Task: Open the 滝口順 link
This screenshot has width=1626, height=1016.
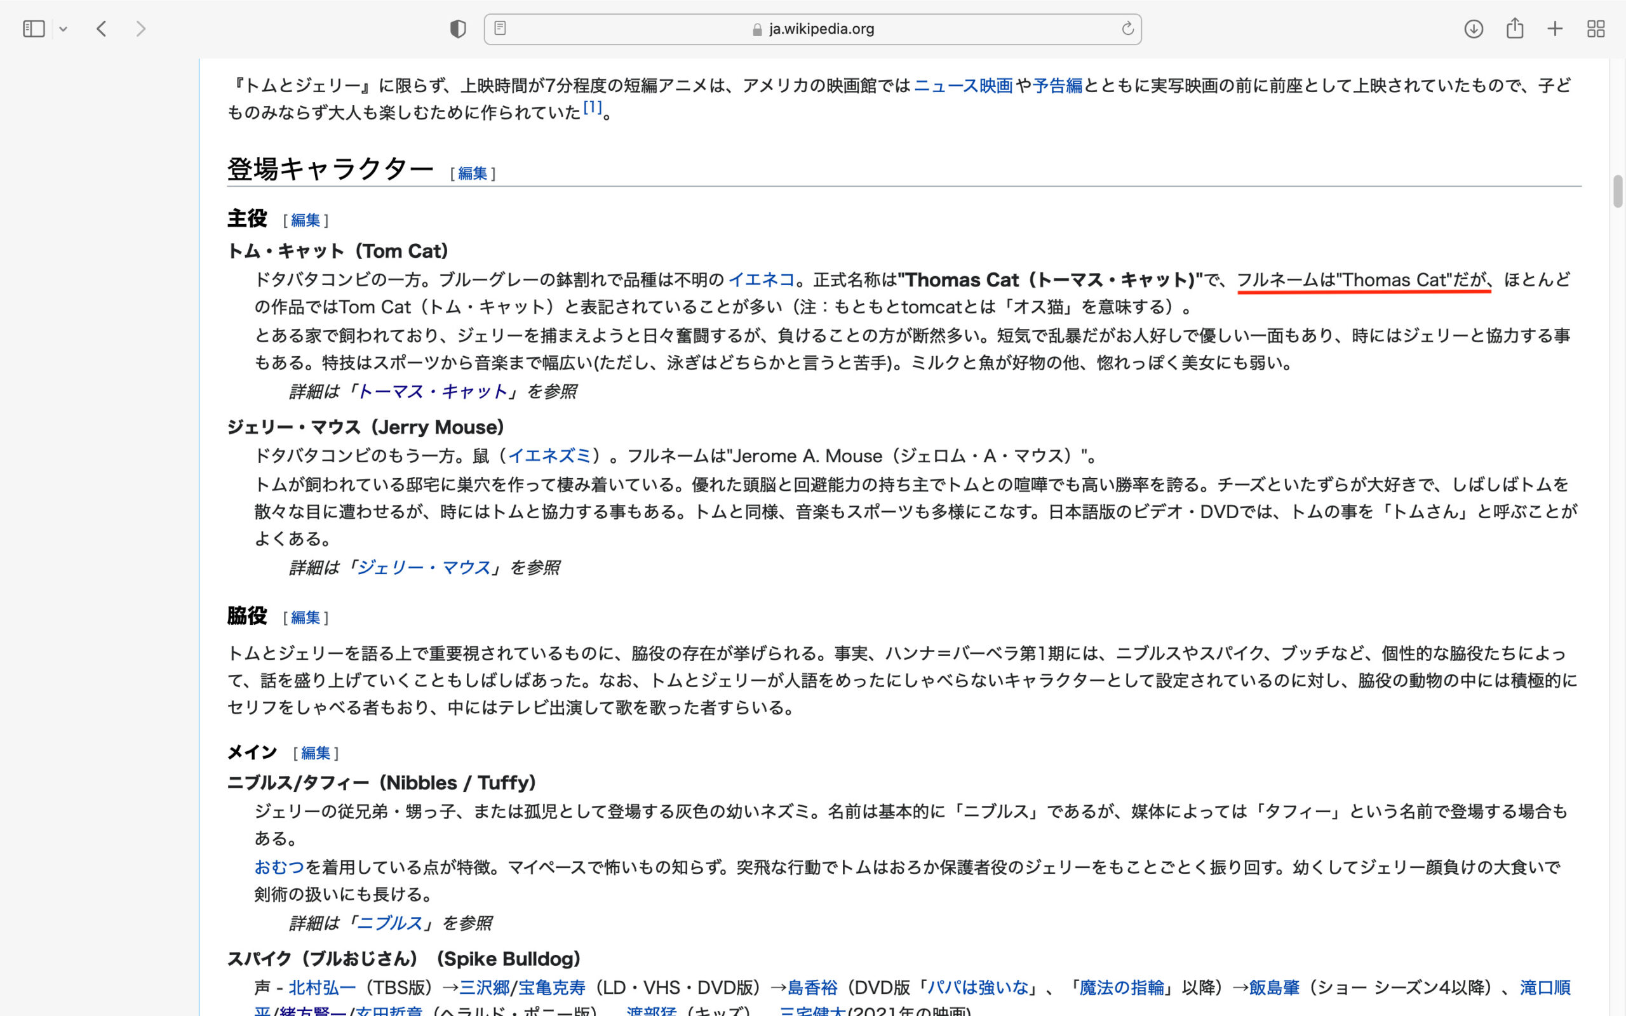Action: click(x=1545, y=987)
